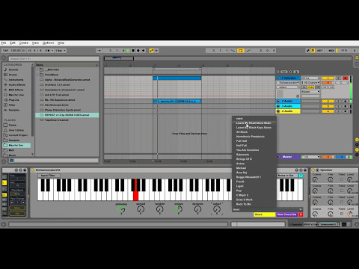Open the 1 Bar quantization dropdown
This screenshot has width=359, height=269.
61,51
